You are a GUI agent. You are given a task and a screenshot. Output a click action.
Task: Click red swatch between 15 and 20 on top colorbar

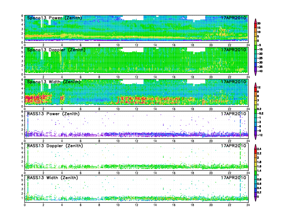255,26
